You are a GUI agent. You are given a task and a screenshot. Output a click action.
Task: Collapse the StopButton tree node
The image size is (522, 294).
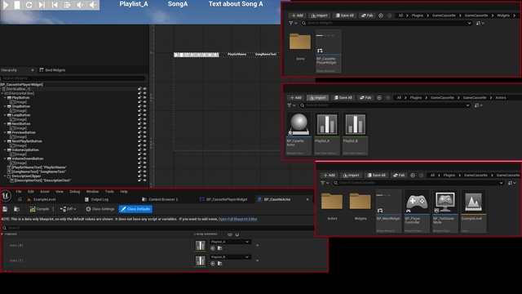coord(5,106)
